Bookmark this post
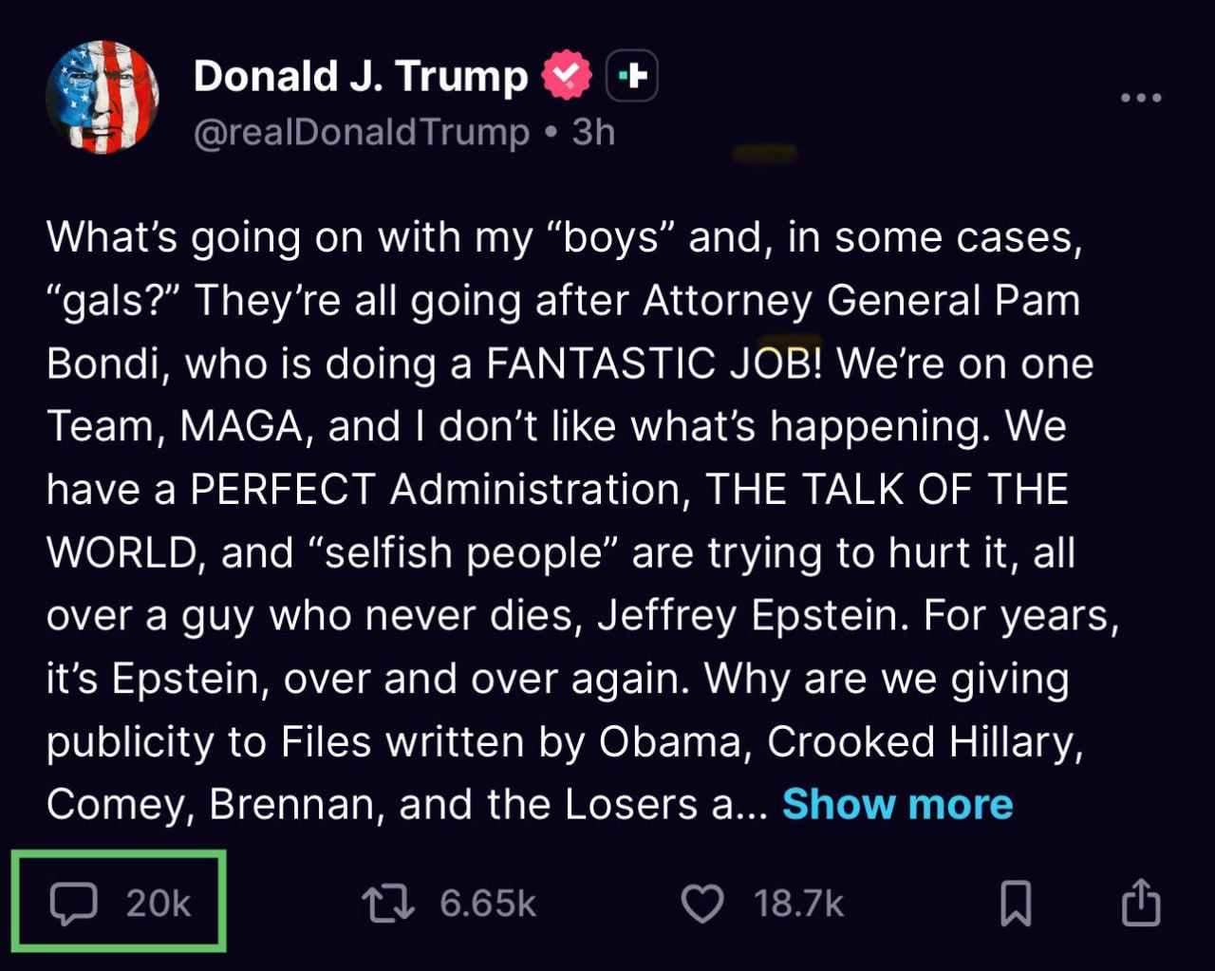1215x971 pixels. tap(1016, 903)
